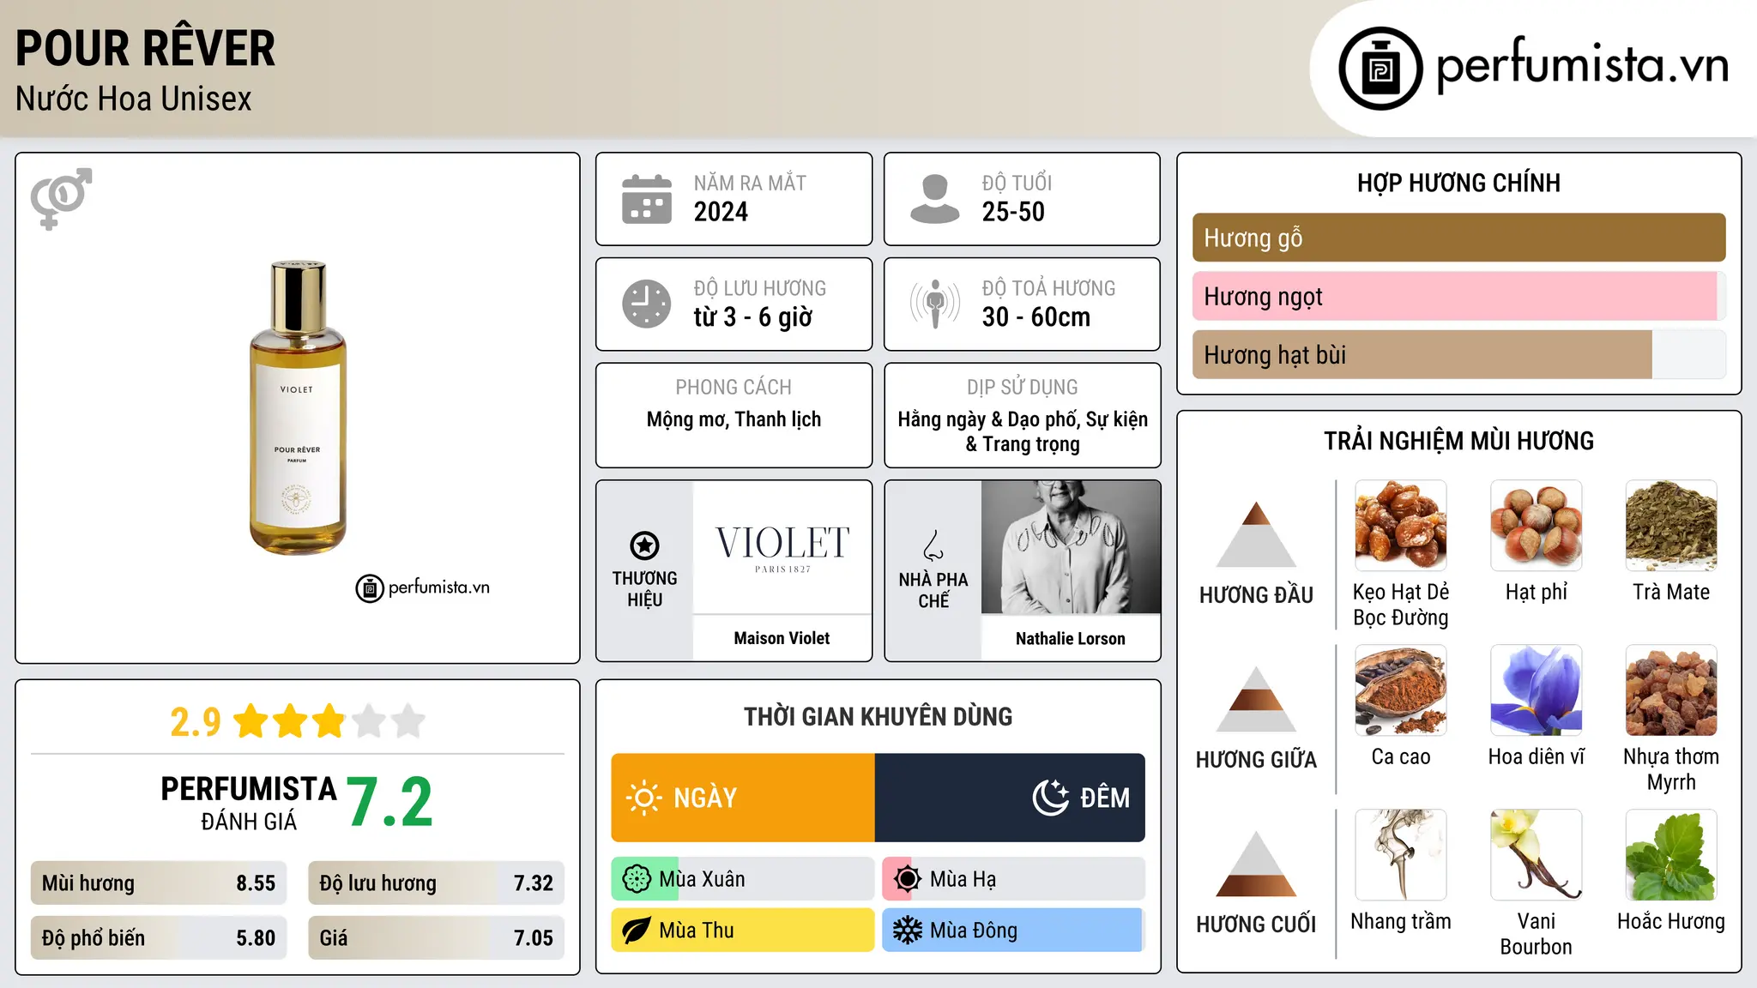Open the Vani Bourbon note image
This screenshot has width=1757, height=988.
(1536, 855)
